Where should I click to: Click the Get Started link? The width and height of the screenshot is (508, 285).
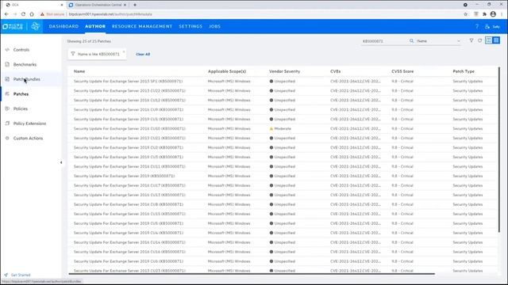pyautogui.click(x=21, y=275)
